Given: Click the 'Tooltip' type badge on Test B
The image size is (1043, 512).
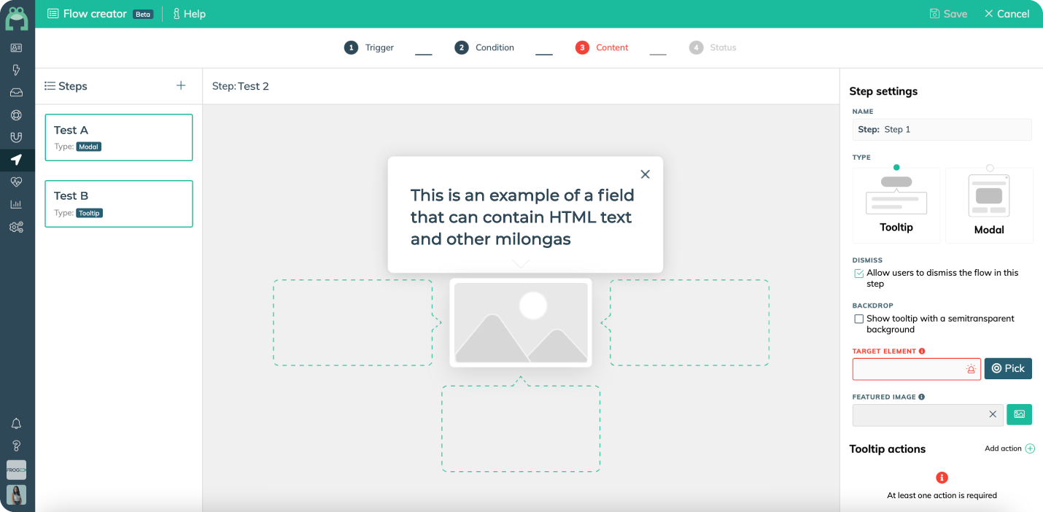Looking at the screenshot, I should click(90, 213).
